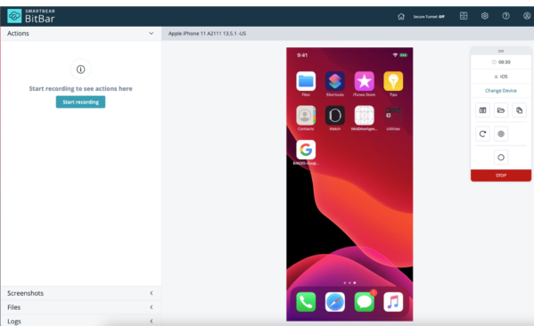
Task: Expand the Files section
Action: (x=81, y=307)
